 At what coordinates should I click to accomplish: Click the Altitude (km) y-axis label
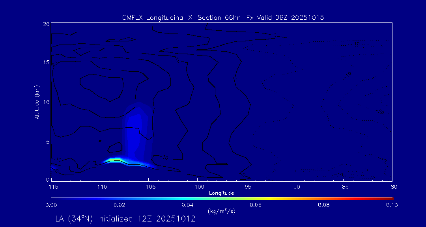click(37, 102)
